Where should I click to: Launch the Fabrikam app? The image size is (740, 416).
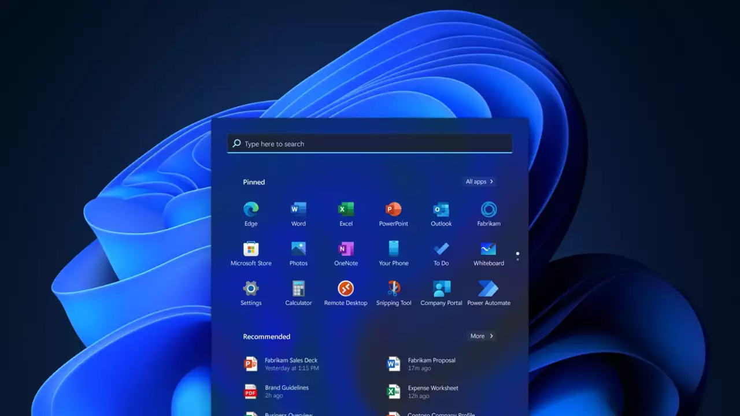[x=489, y=214]
